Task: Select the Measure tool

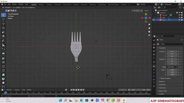Action: (3, 45)
